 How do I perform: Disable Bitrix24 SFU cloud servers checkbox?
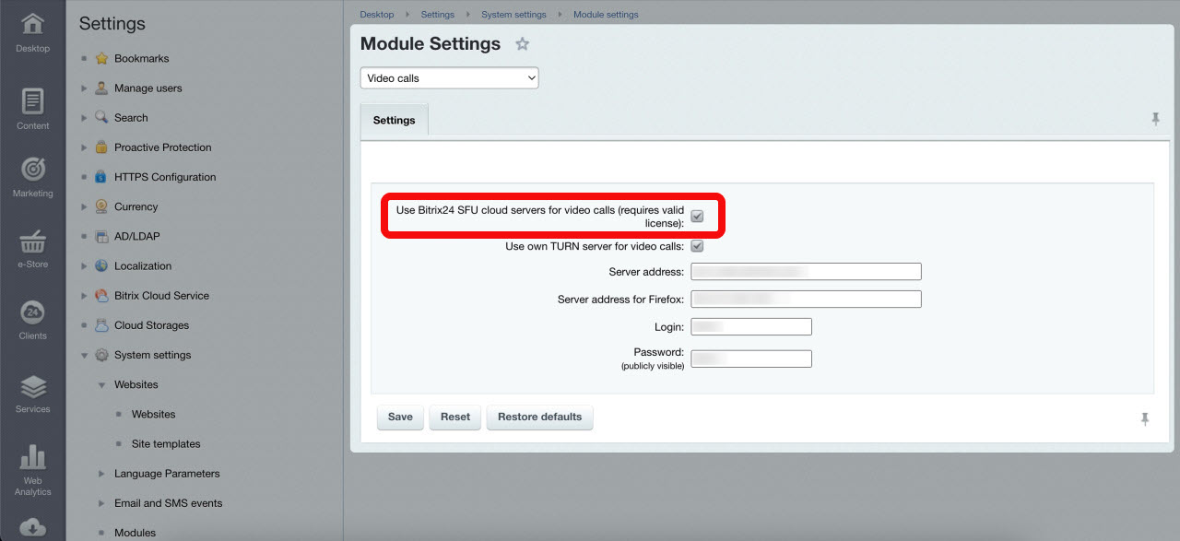pyautogui.click(x=697, y=217)
